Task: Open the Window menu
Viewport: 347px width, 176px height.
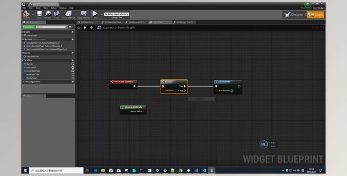Action: [63, 8]
